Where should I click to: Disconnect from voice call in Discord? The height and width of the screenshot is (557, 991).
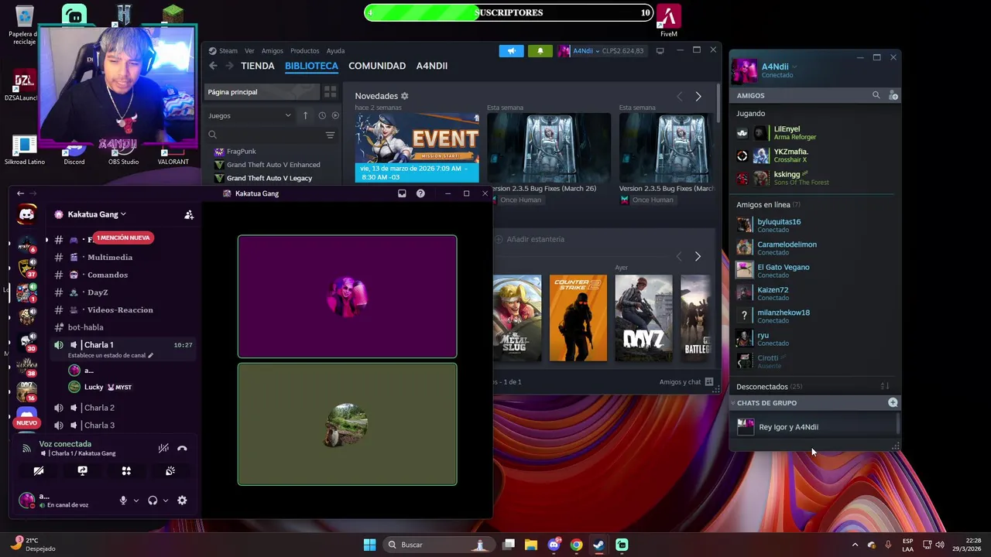tap(182, 448)
